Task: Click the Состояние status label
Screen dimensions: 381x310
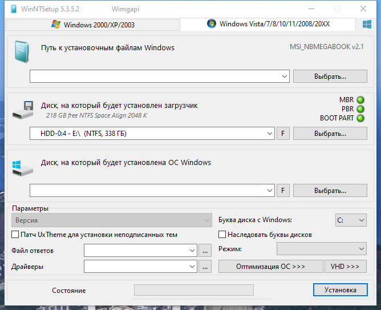Action: click(x=69, y=291)
